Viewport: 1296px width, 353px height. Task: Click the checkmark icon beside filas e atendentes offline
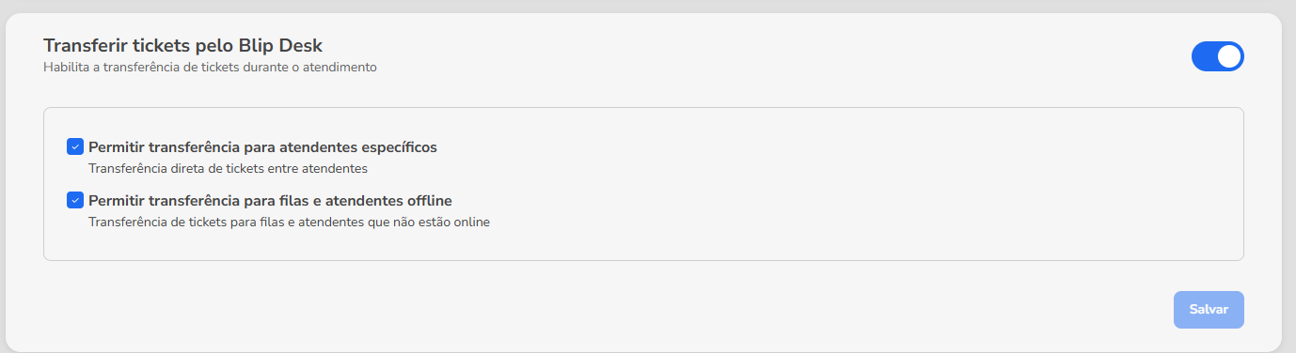(75, 200)
